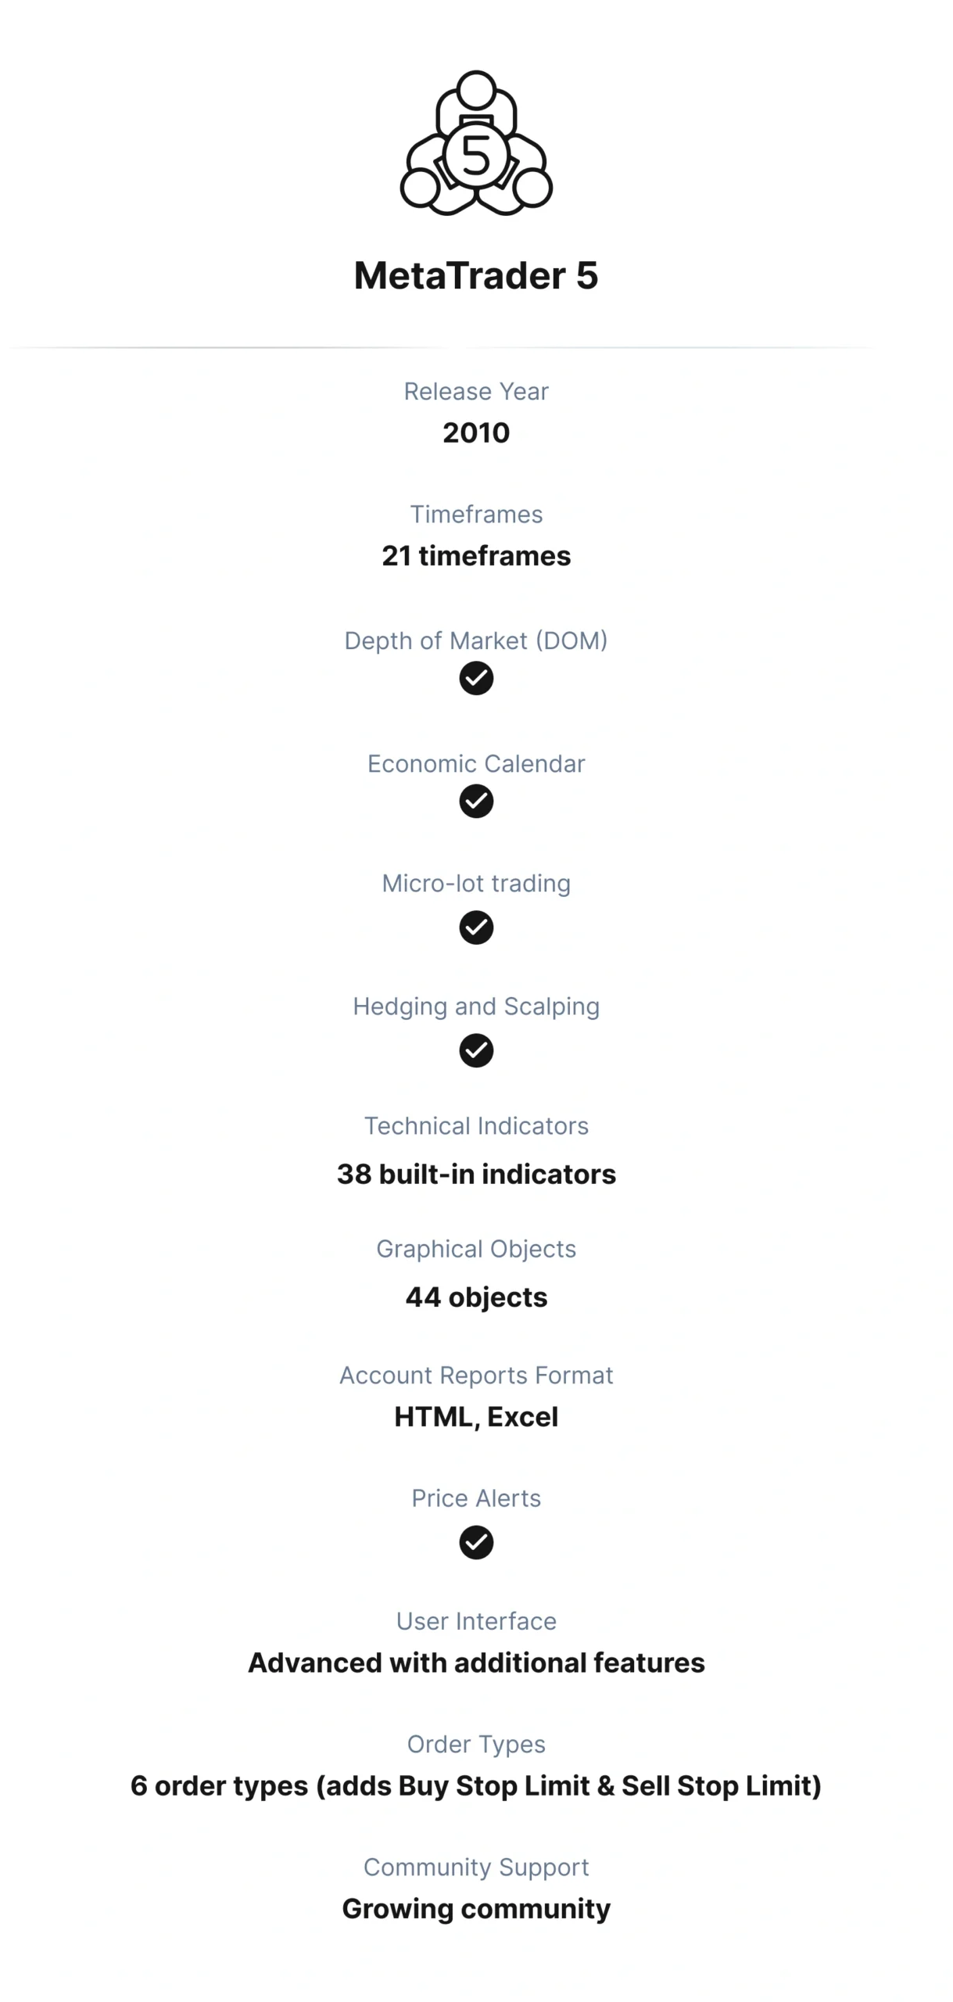Click the MetaTrader 5 logo icon

[476, 145]
